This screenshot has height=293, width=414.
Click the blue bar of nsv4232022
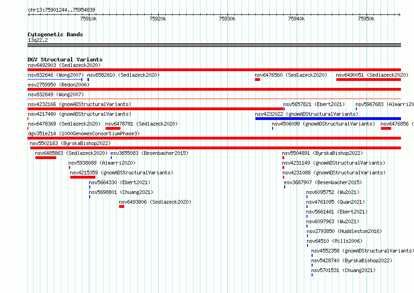328,119
